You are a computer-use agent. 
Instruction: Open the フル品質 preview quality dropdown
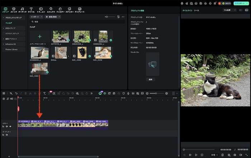[x=229, y=10]
